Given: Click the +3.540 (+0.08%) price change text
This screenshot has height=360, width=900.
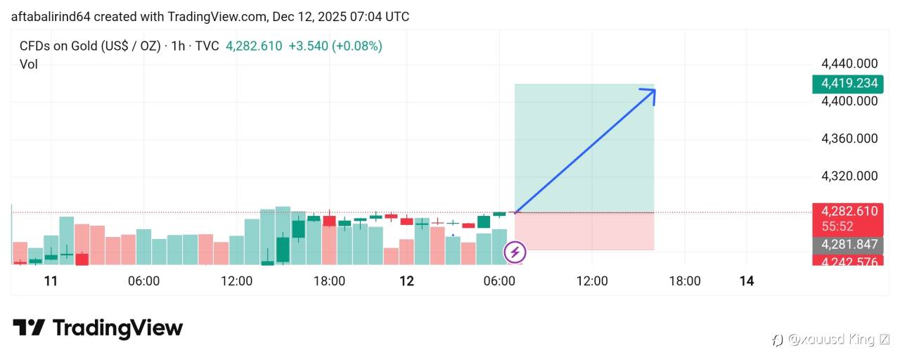Looking at the screenshot, I should pos(335,46).
